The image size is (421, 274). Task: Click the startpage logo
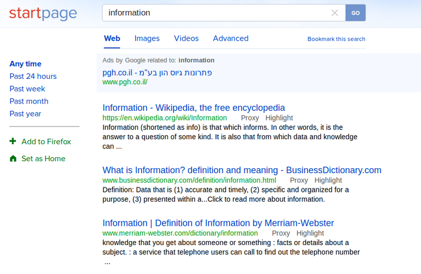[43, 14]
